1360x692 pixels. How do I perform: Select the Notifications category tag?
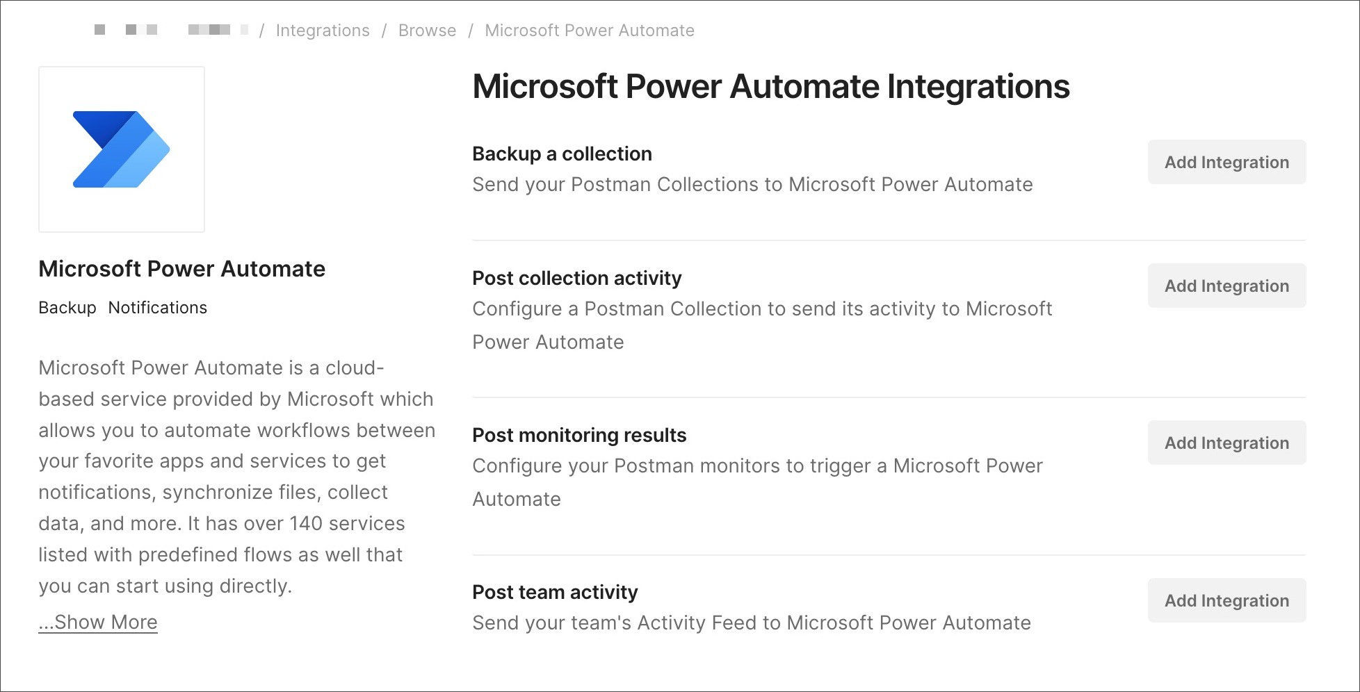tap(157, 307)
